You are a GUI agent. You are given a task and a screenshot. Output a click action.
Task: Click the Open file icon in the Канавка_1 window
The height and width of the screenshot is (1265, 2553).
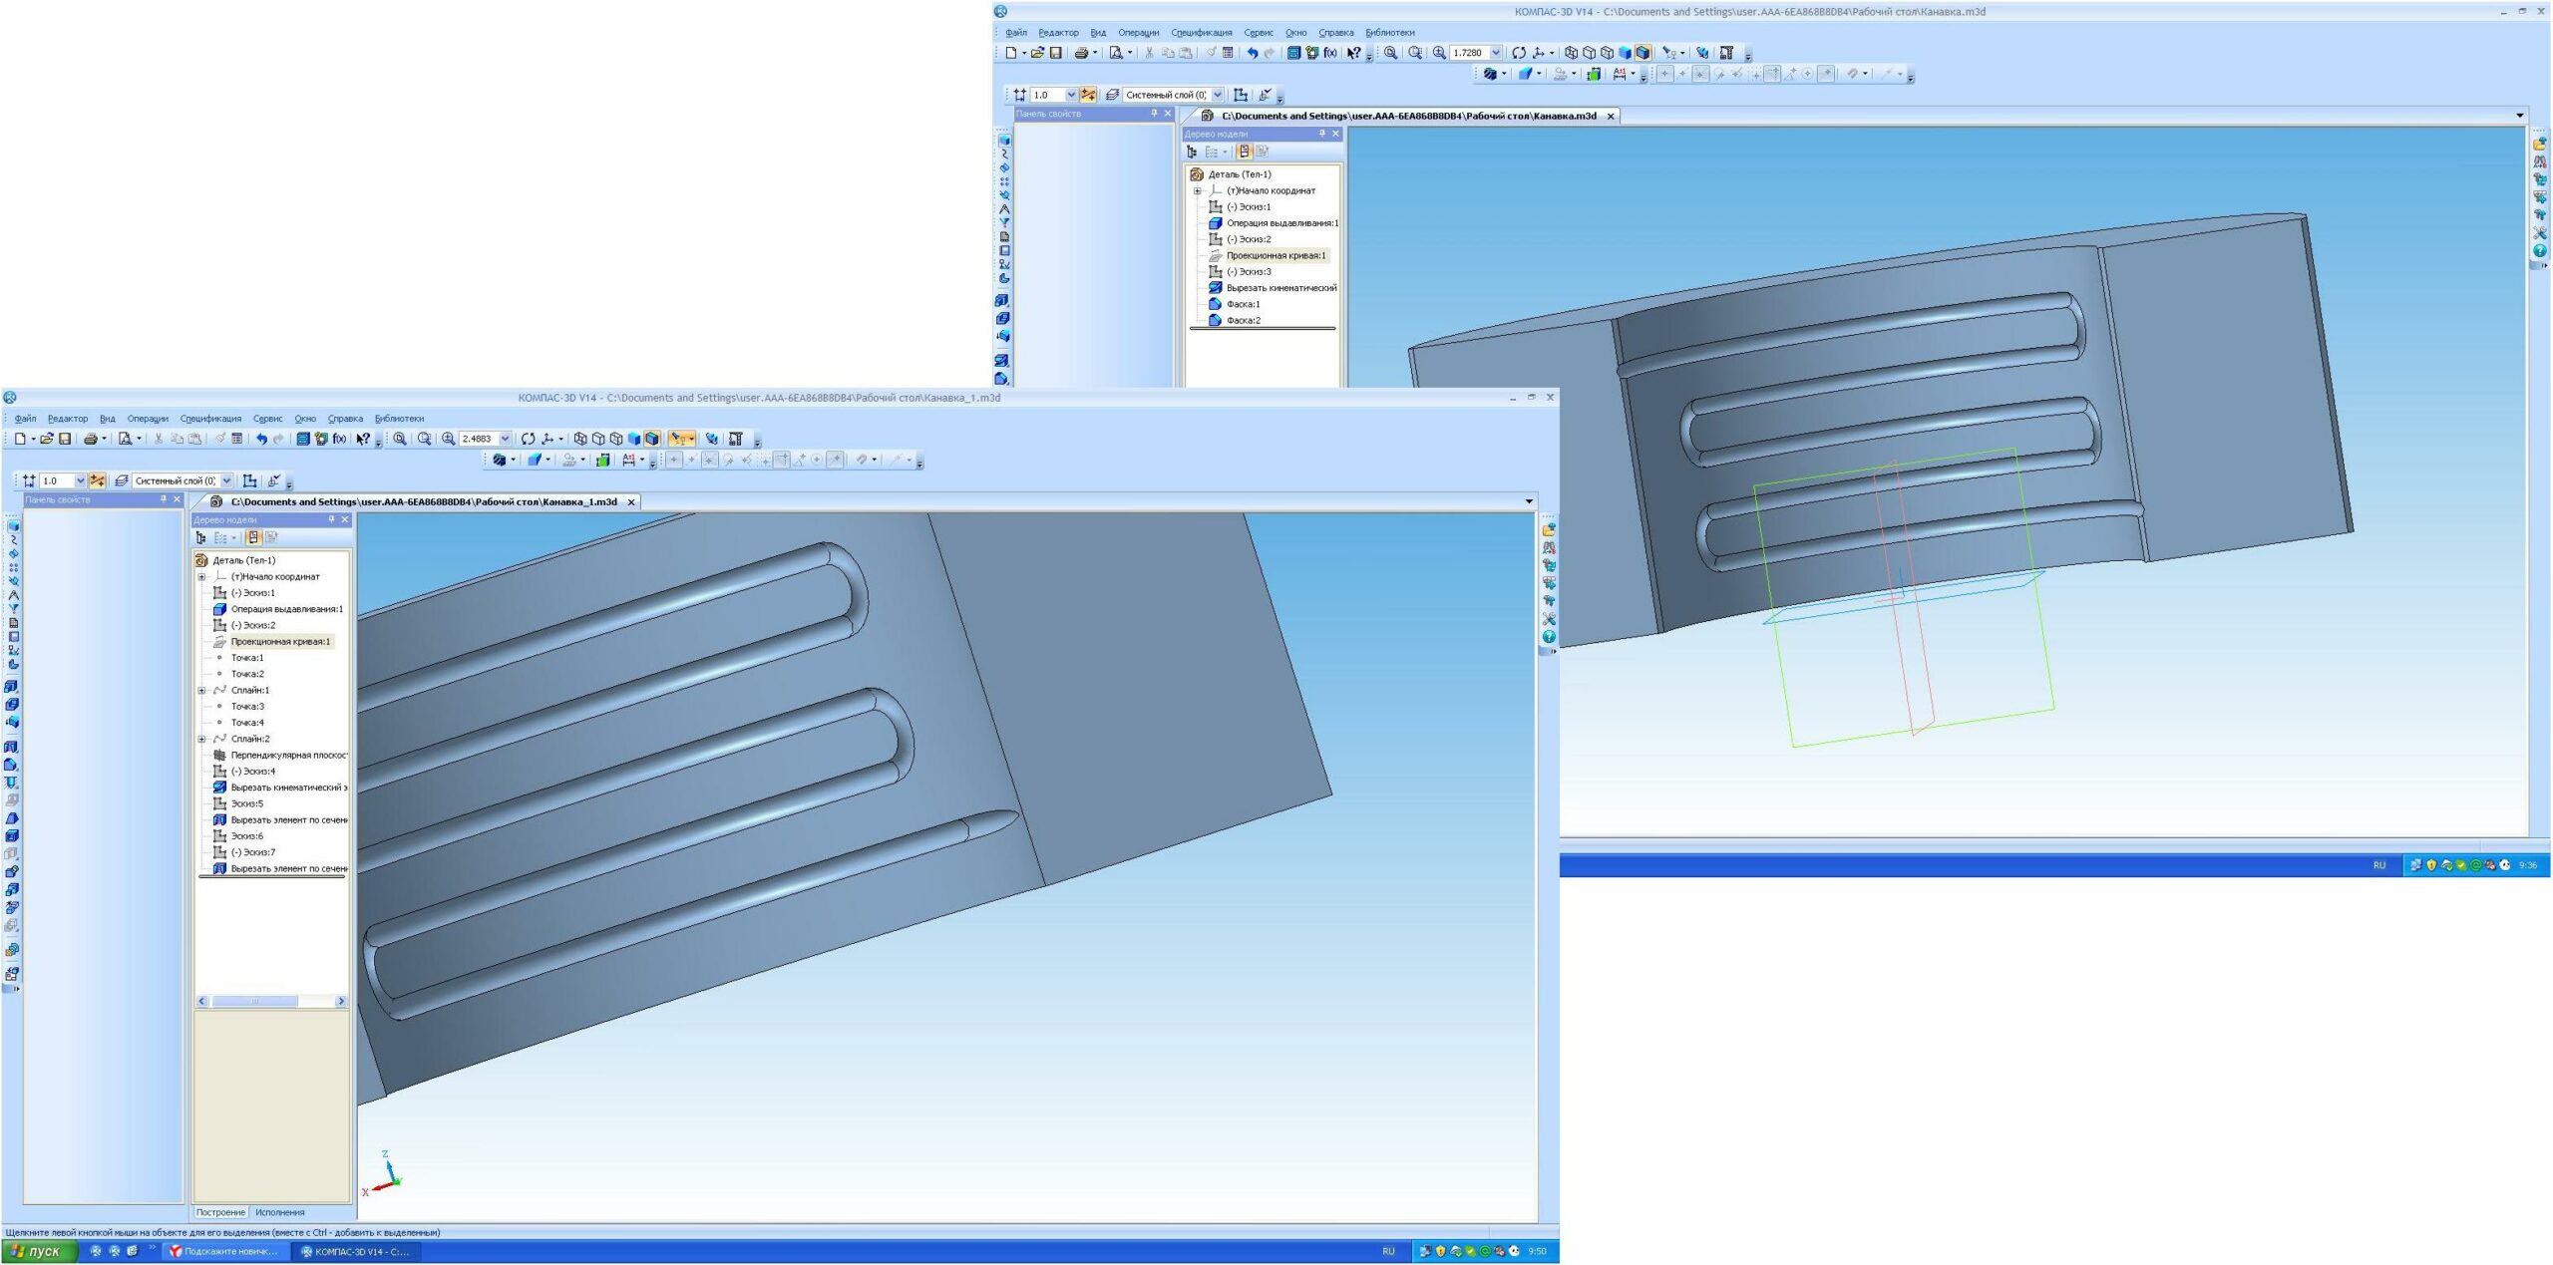click(46, 439)
